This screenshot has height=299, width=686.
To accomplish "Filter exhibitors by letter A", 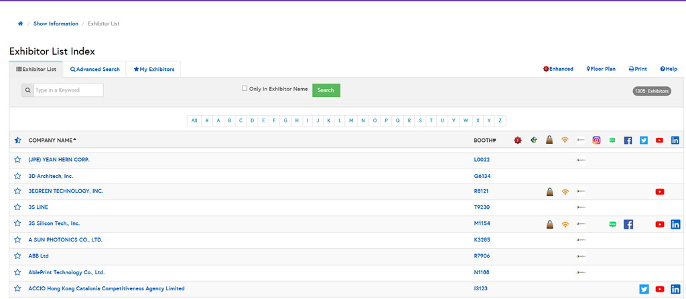I will [218, 120].
